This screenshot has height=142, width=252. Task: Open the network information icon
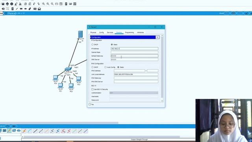[x=12, y=4]
